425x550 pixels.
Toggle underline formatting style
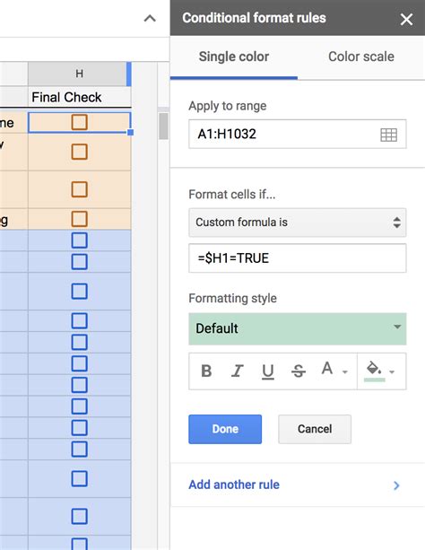click(268, 371)
